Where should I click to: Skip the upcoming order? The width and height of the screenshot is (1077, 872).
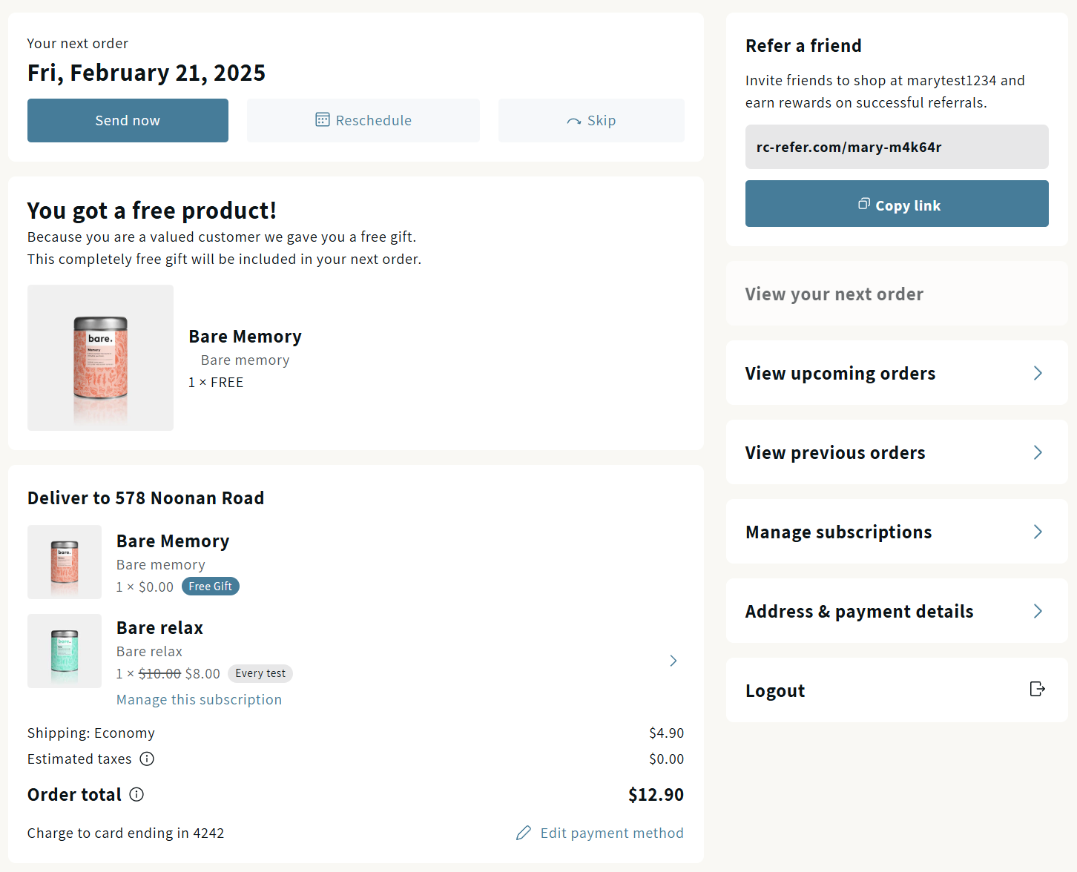coord(591,120)
